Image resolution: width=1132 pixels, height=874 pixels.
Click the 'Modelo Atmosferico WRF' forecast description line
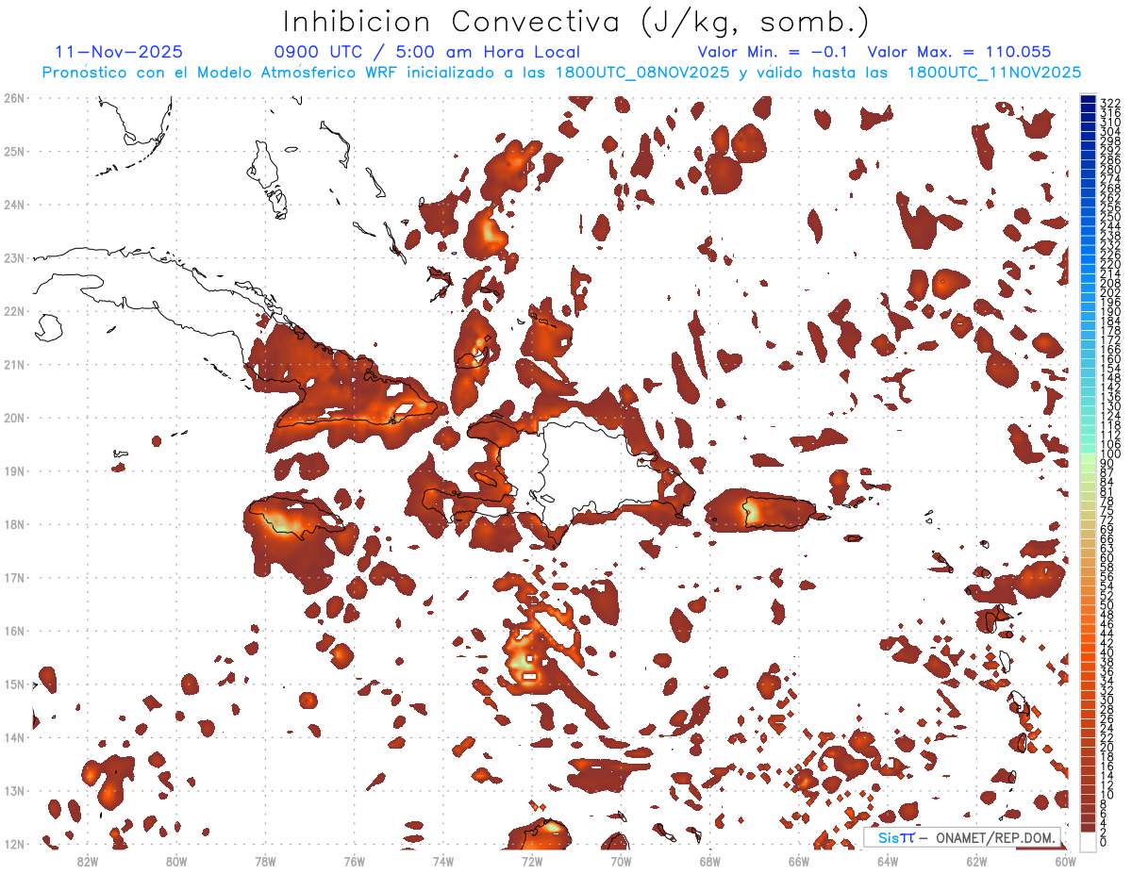tap(561, 73)
